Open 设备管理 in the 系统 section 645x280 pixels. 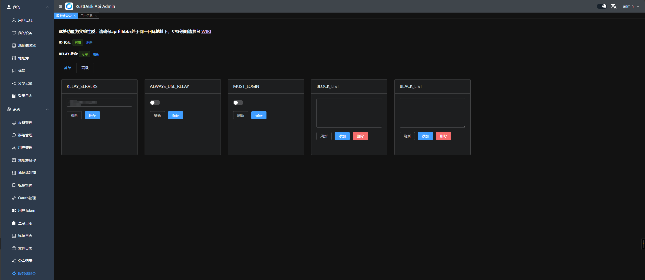tap(25, 123)
